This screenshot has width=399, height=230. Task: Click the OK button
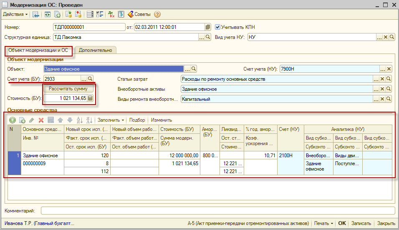pyautogui.click(x=342, y=223)
